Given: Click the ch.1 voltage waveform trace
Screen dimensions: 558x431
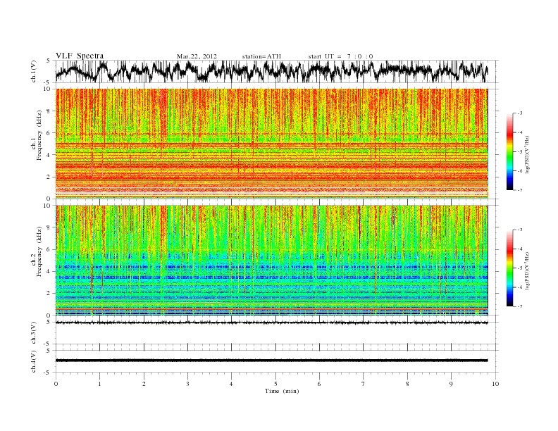Looking at the screenshot, I should (x=271, y=71).
